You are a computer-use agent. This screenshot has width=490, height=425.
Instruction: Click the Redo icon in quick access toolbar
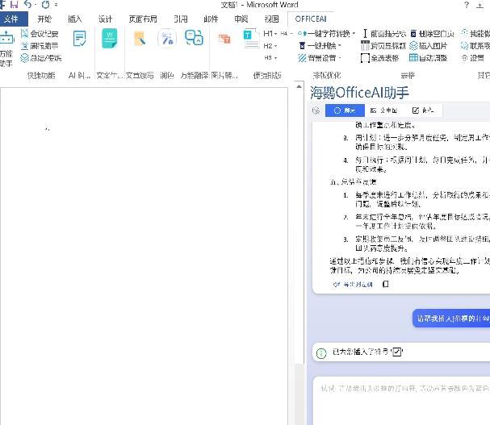(46, 4)
